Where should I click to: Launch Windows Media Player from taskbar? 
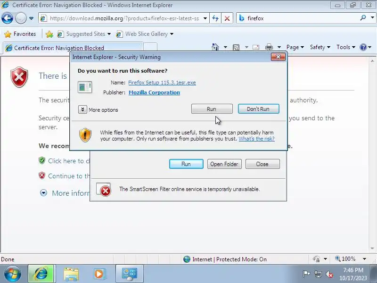(99, 274)
